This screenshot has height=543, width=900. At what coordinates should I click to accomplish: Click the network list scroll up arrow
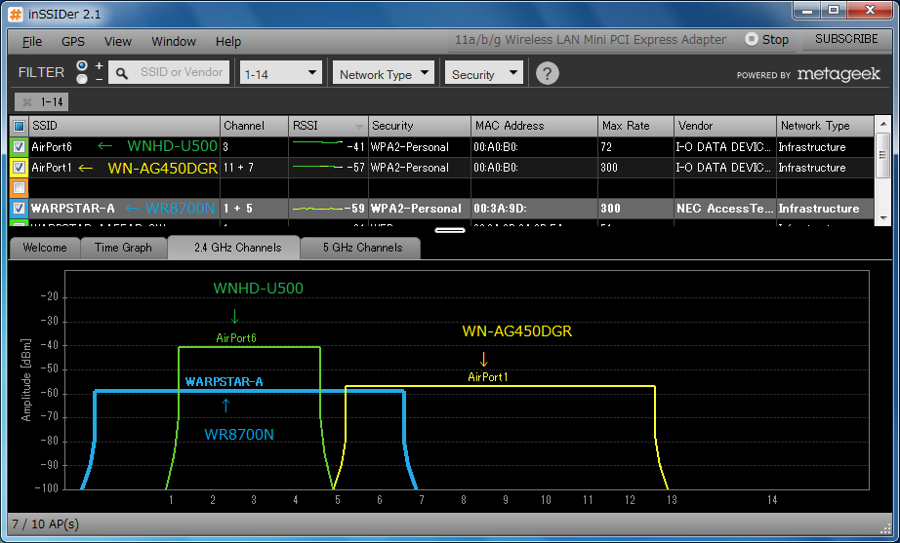(x=882, y=123)
